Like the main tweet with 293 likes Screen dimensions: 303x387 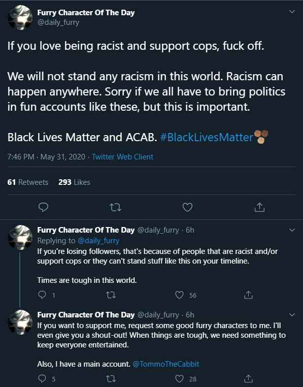(187, 207)
